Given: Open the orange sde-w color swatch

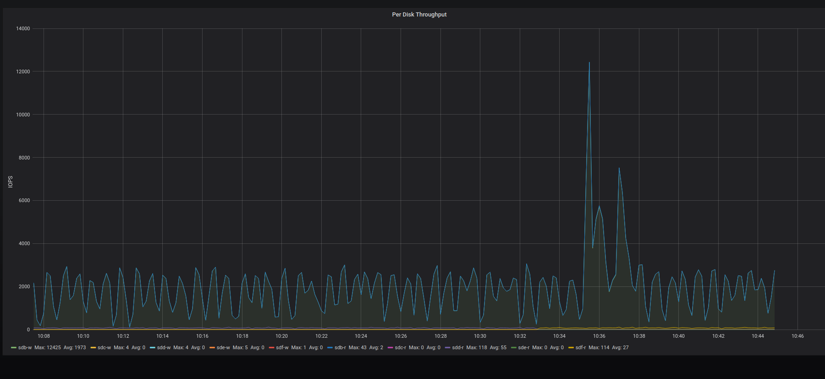Looking at the screenshot, I should 212,348.
